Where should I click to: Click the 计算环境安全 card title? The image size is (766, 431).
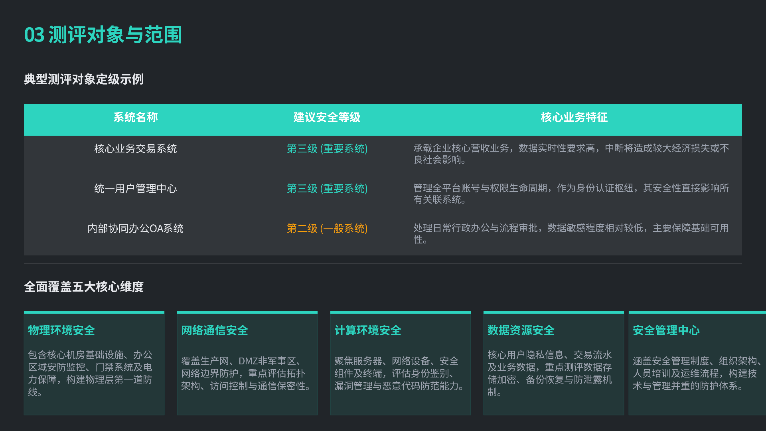tap(368, 330)
